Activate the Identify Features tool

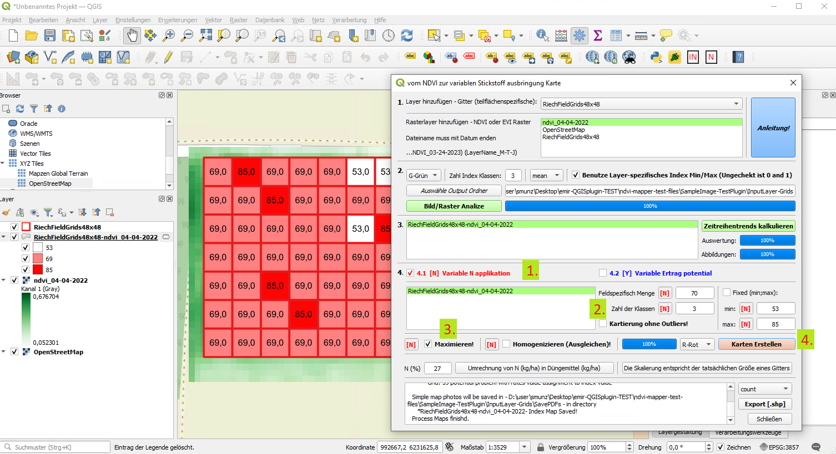(x=542, y=36)
